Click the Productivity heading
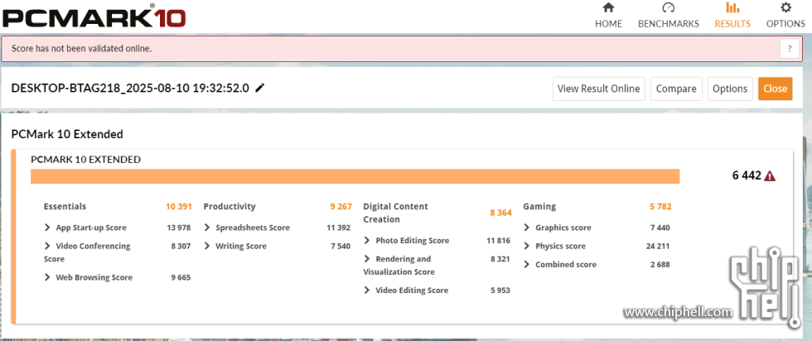 click(x=230, y=206)
